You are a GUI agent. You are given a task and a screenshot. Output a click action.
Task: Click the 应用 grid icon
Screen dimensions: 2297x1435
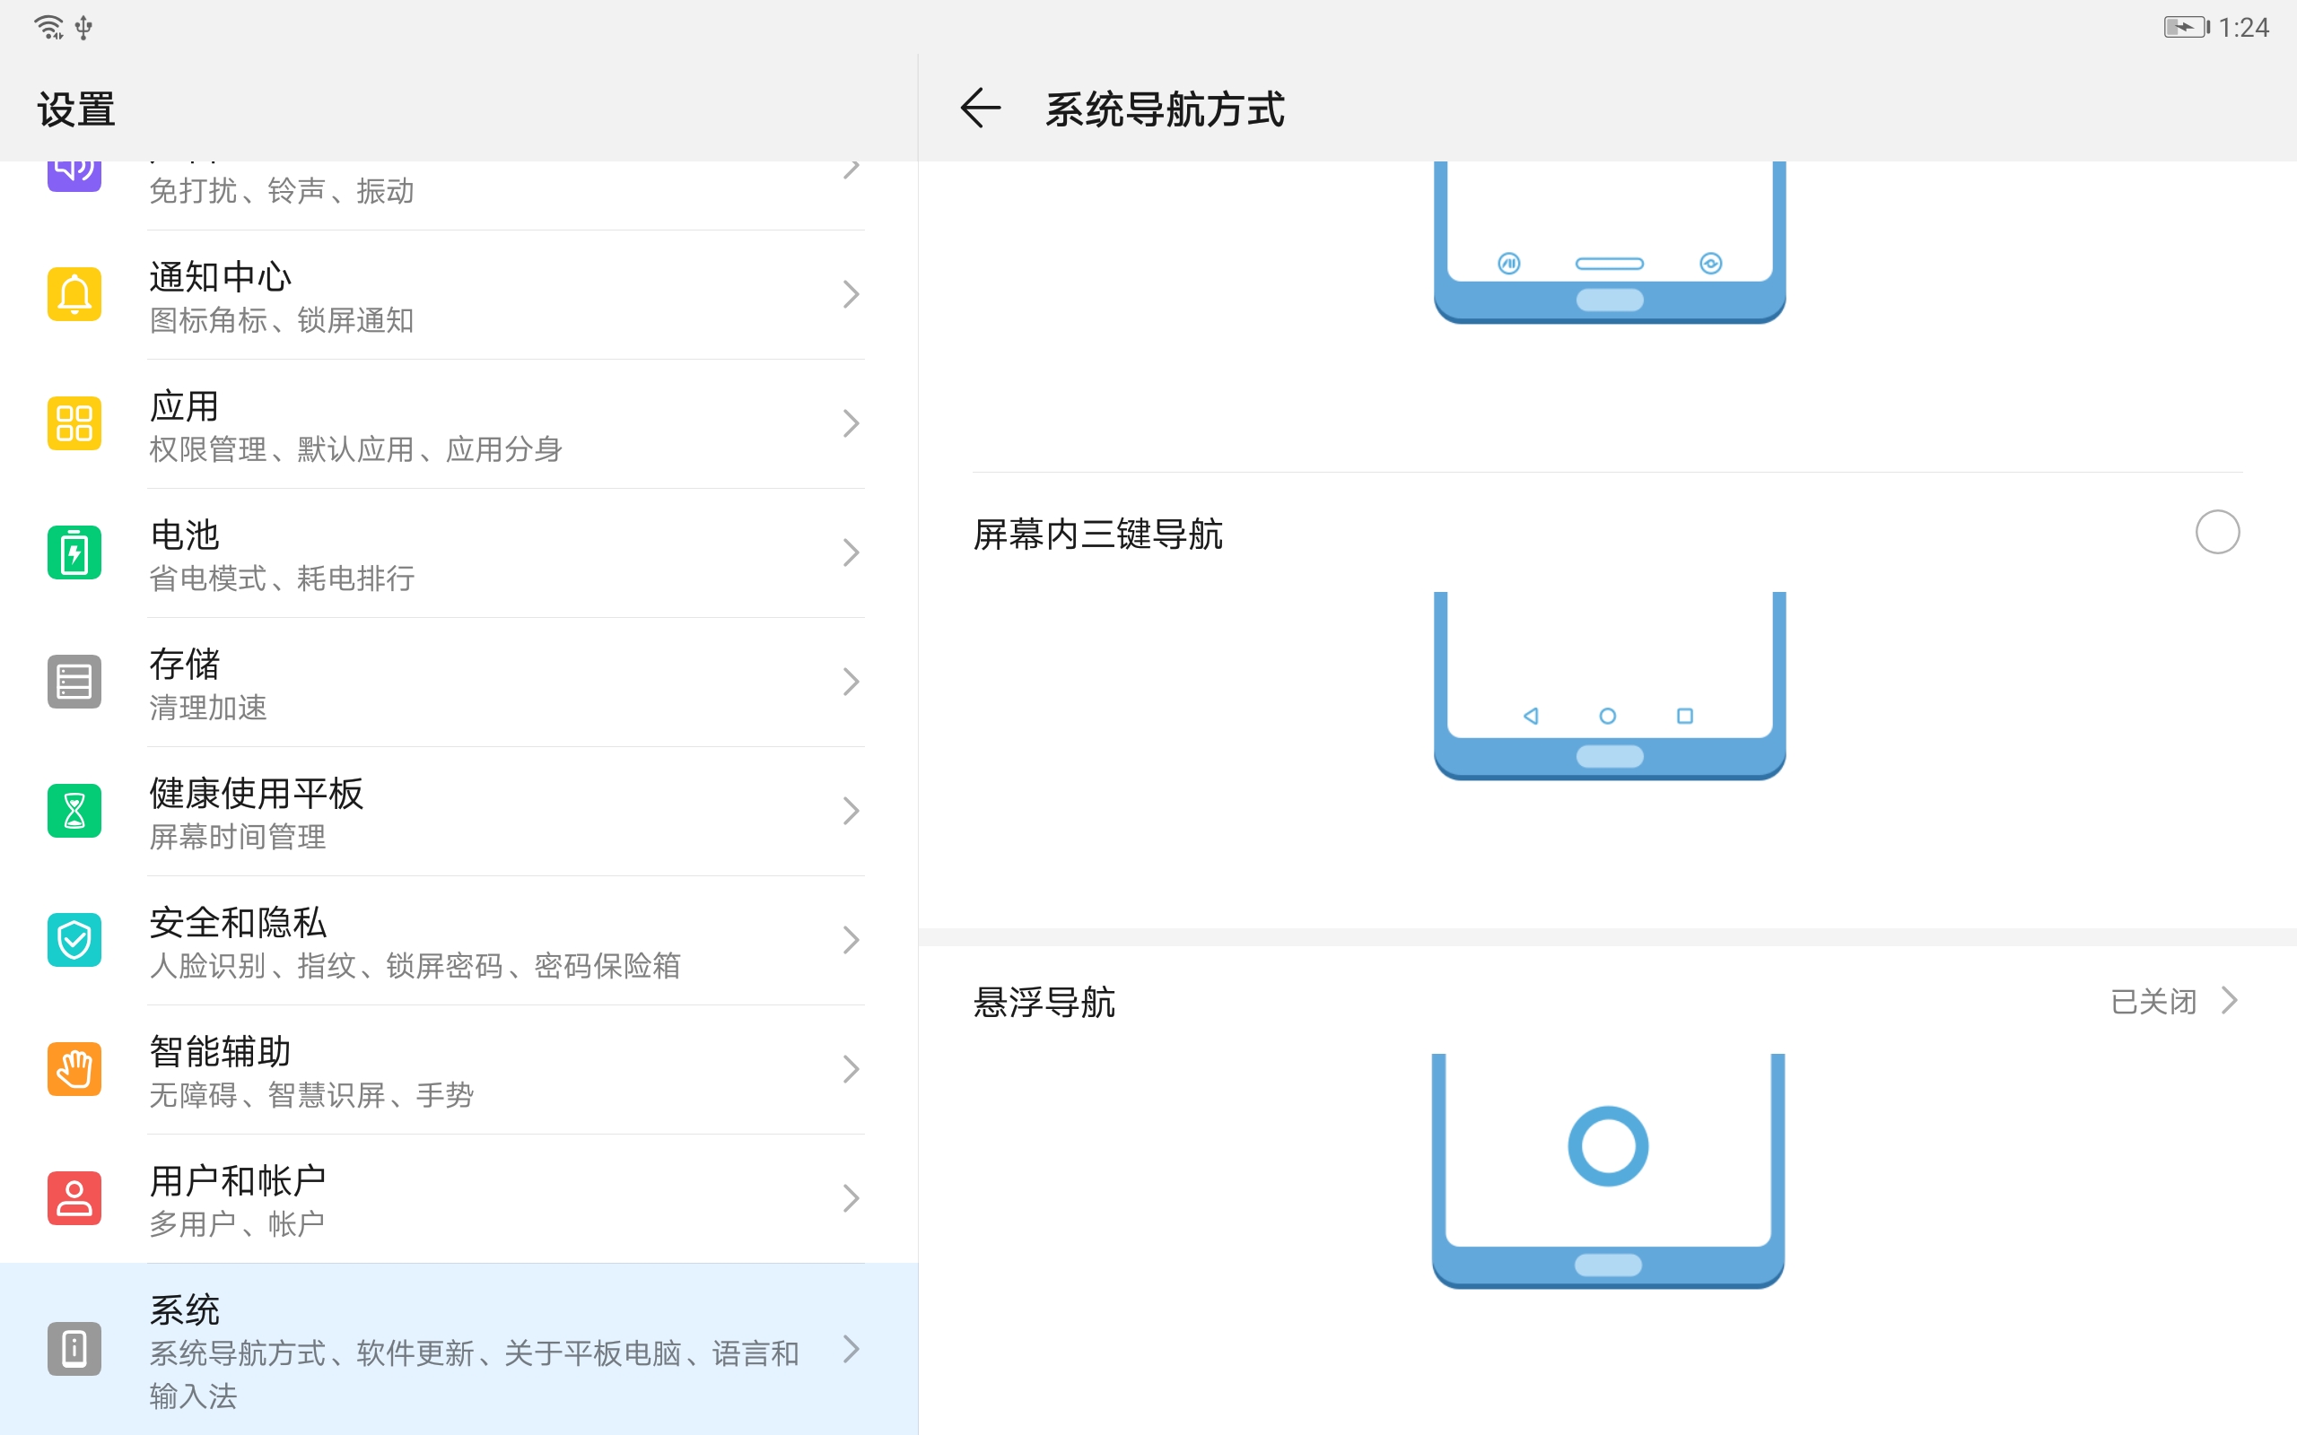(74, 422)
